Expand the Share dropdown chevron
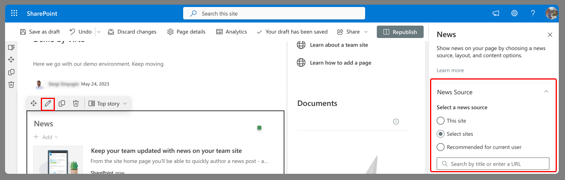The width and height of the screenshot is (565, 180). 366,32
